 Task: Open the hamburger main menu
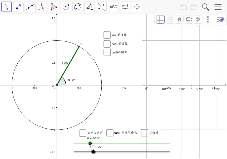(218, 7)
